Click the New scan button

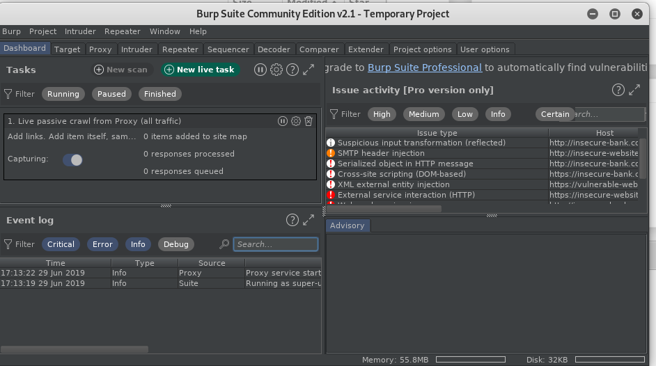click(121, 70)
